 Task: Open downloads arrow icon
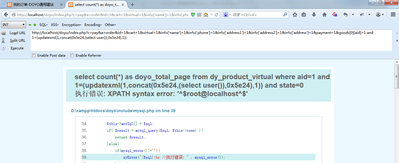314,15
